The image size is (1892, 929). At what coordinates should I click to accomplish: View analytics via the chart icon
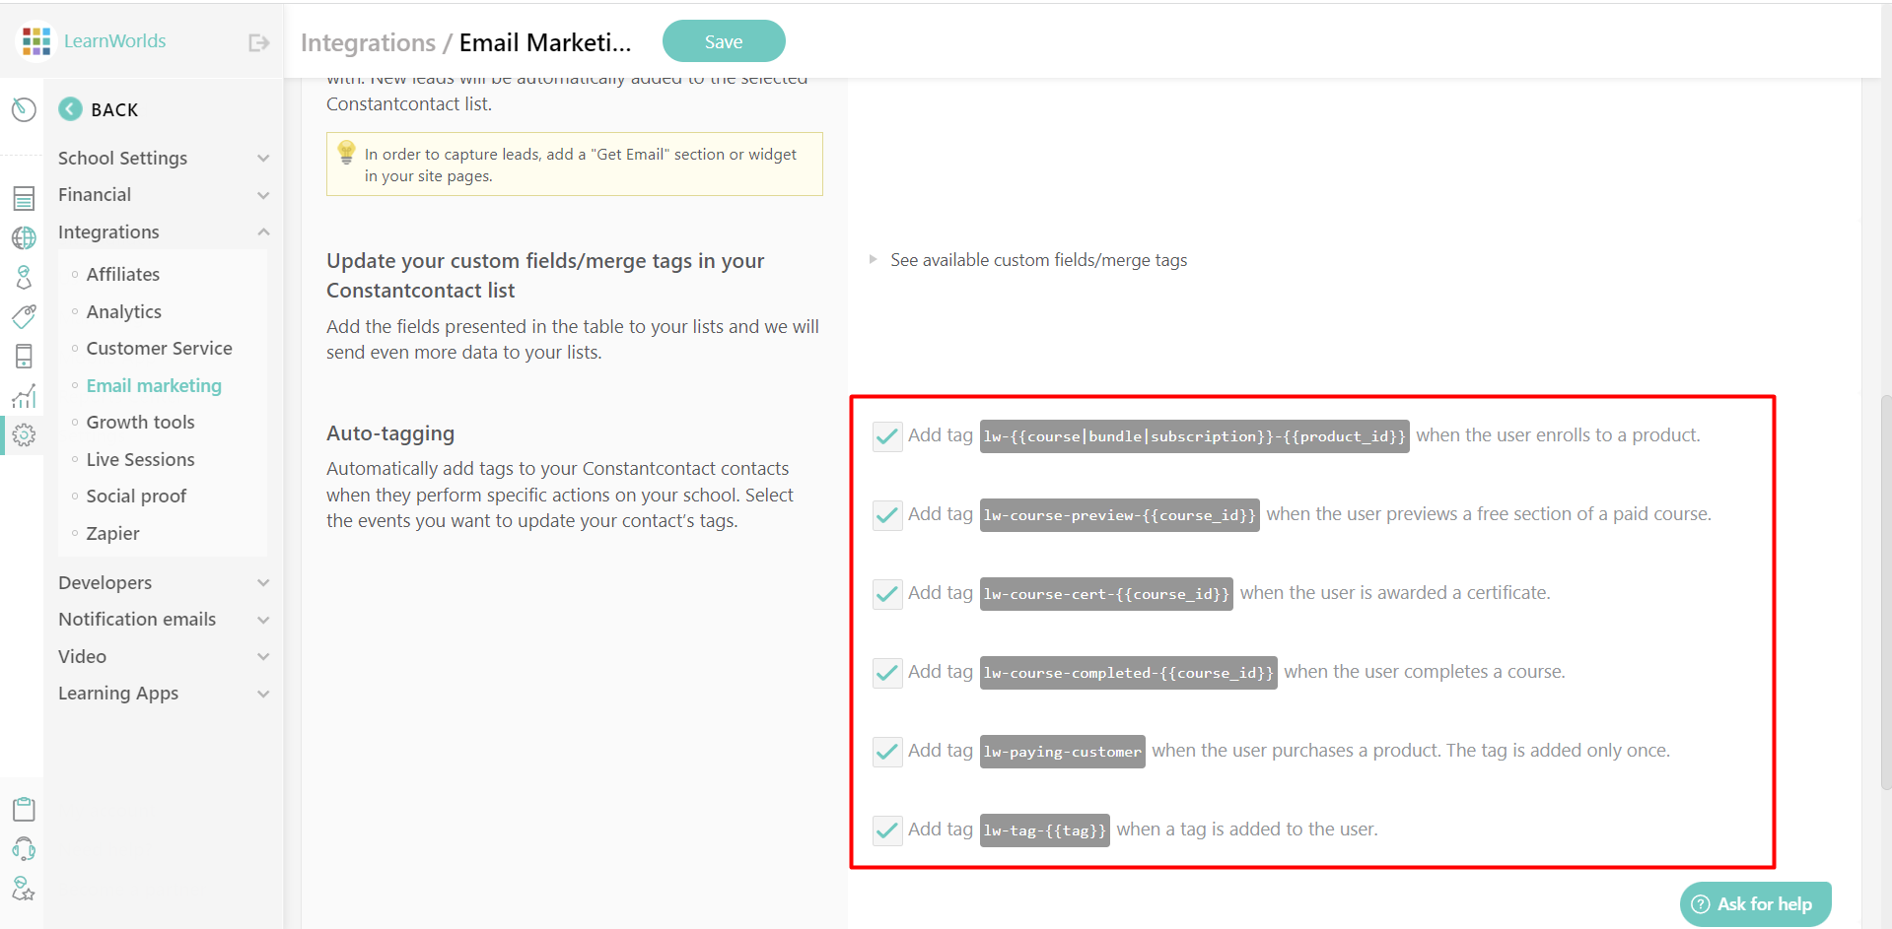[x=24, y=396]
